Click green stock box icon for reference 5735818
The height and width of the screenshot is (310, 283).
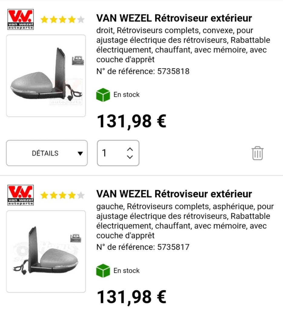point(103,95)
